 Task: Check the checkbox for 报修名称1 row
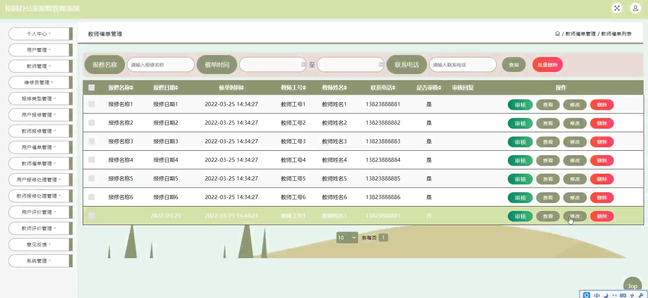coord(92,104)
